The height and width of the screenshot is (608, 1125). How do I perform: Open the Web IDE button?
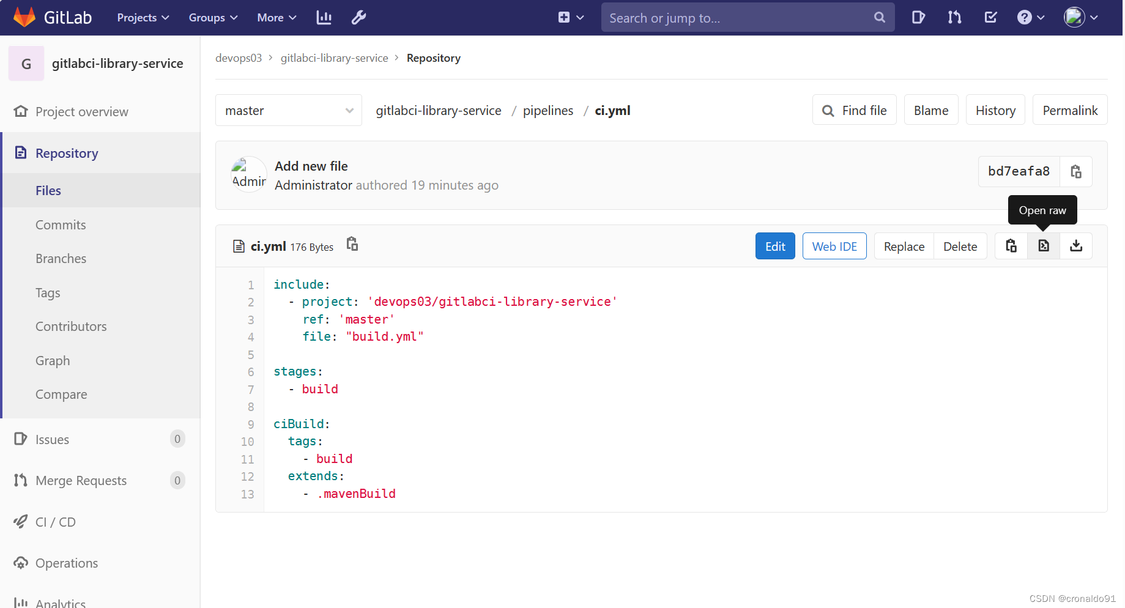834,246
